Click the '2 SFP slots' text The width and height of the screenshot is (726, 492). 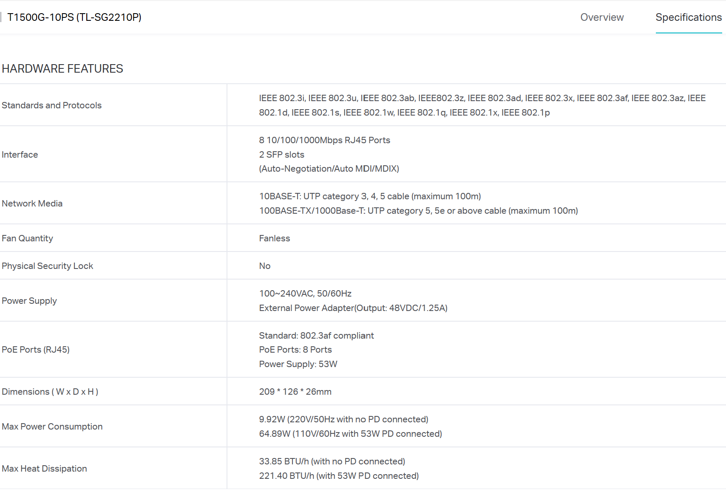point(282,155)
